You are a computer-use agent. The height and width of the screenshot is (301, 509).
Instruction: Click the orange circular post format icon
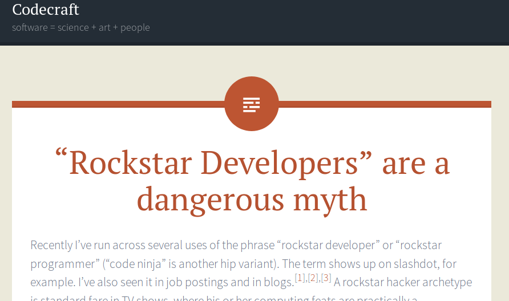[x=251, y=104]
